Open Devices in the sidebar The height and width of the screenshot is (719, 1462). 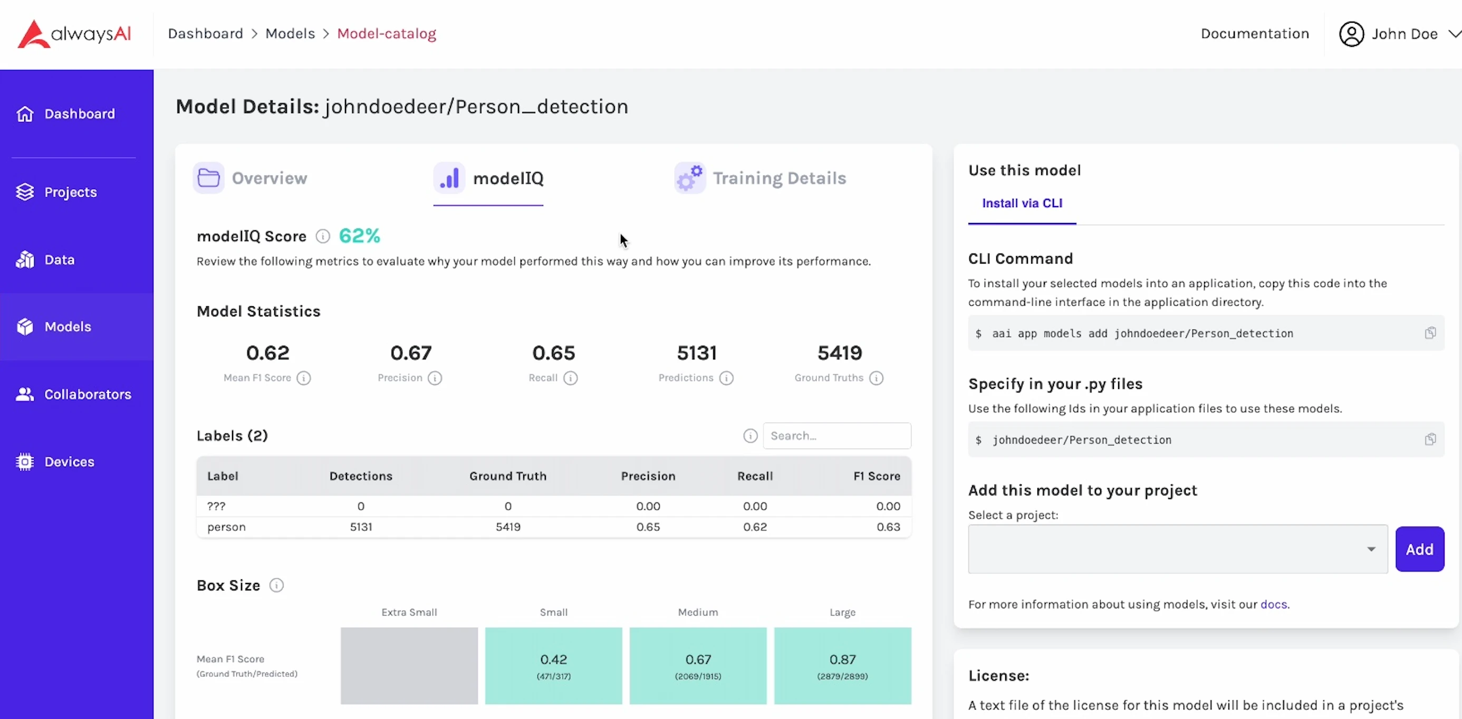click(69, 462)
